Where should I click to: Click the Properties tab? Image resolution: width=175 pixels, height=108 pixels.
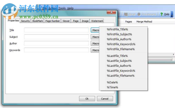[x=13, y=21]
